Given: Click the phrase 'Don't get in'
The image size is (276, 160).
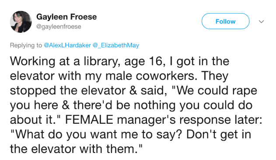Looking at the screenshot, I should (x=219, y=135).
